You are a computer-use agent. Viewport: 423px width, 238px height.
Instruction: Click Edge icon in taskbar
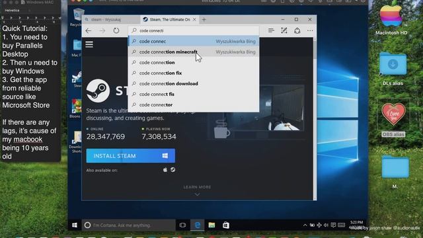[x=198, y=225]
